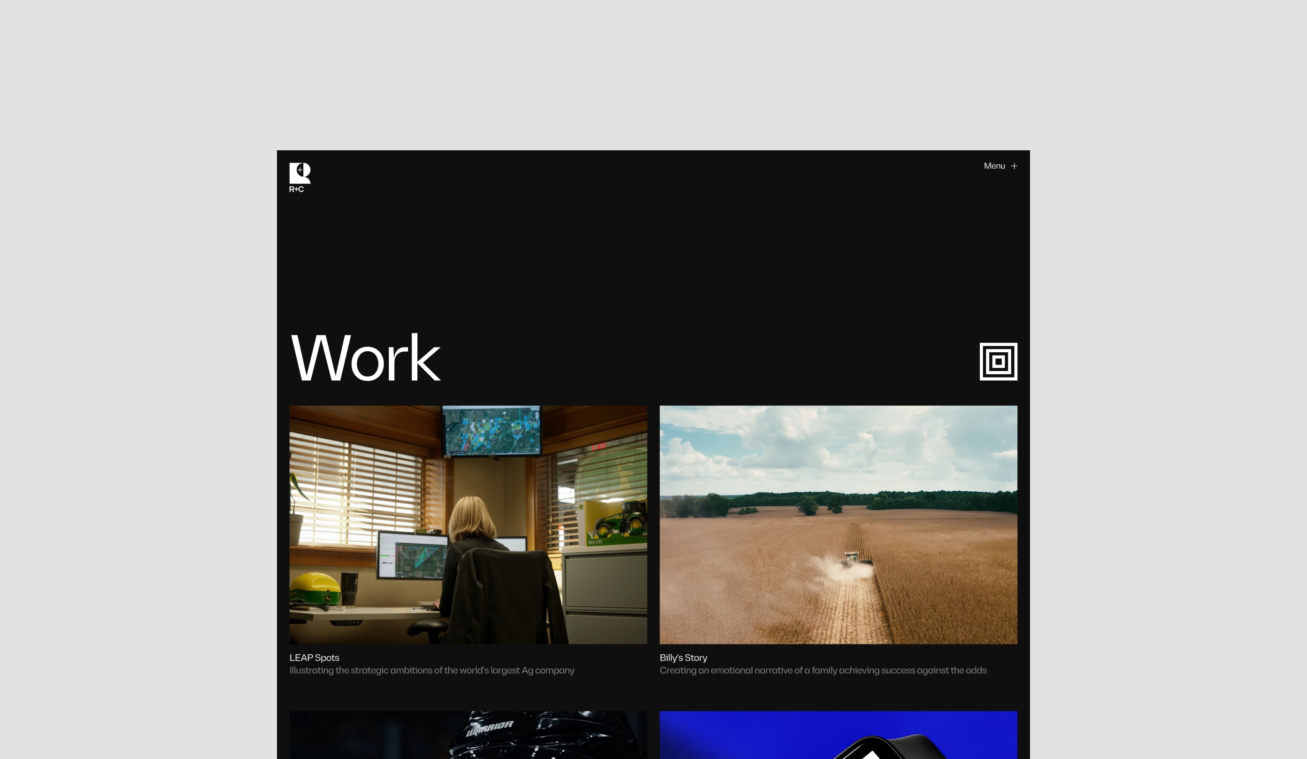Viewport: 1307px width, 759px height.
Task: Click the R+C logo icon
Action: coord(300,178)
